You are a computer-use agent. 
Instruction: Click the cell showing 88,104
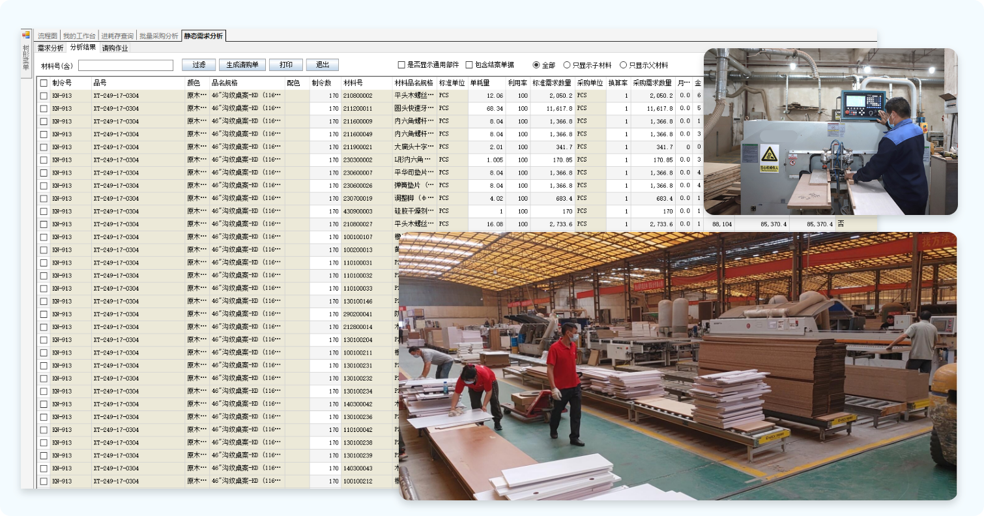tap(722, 224)
